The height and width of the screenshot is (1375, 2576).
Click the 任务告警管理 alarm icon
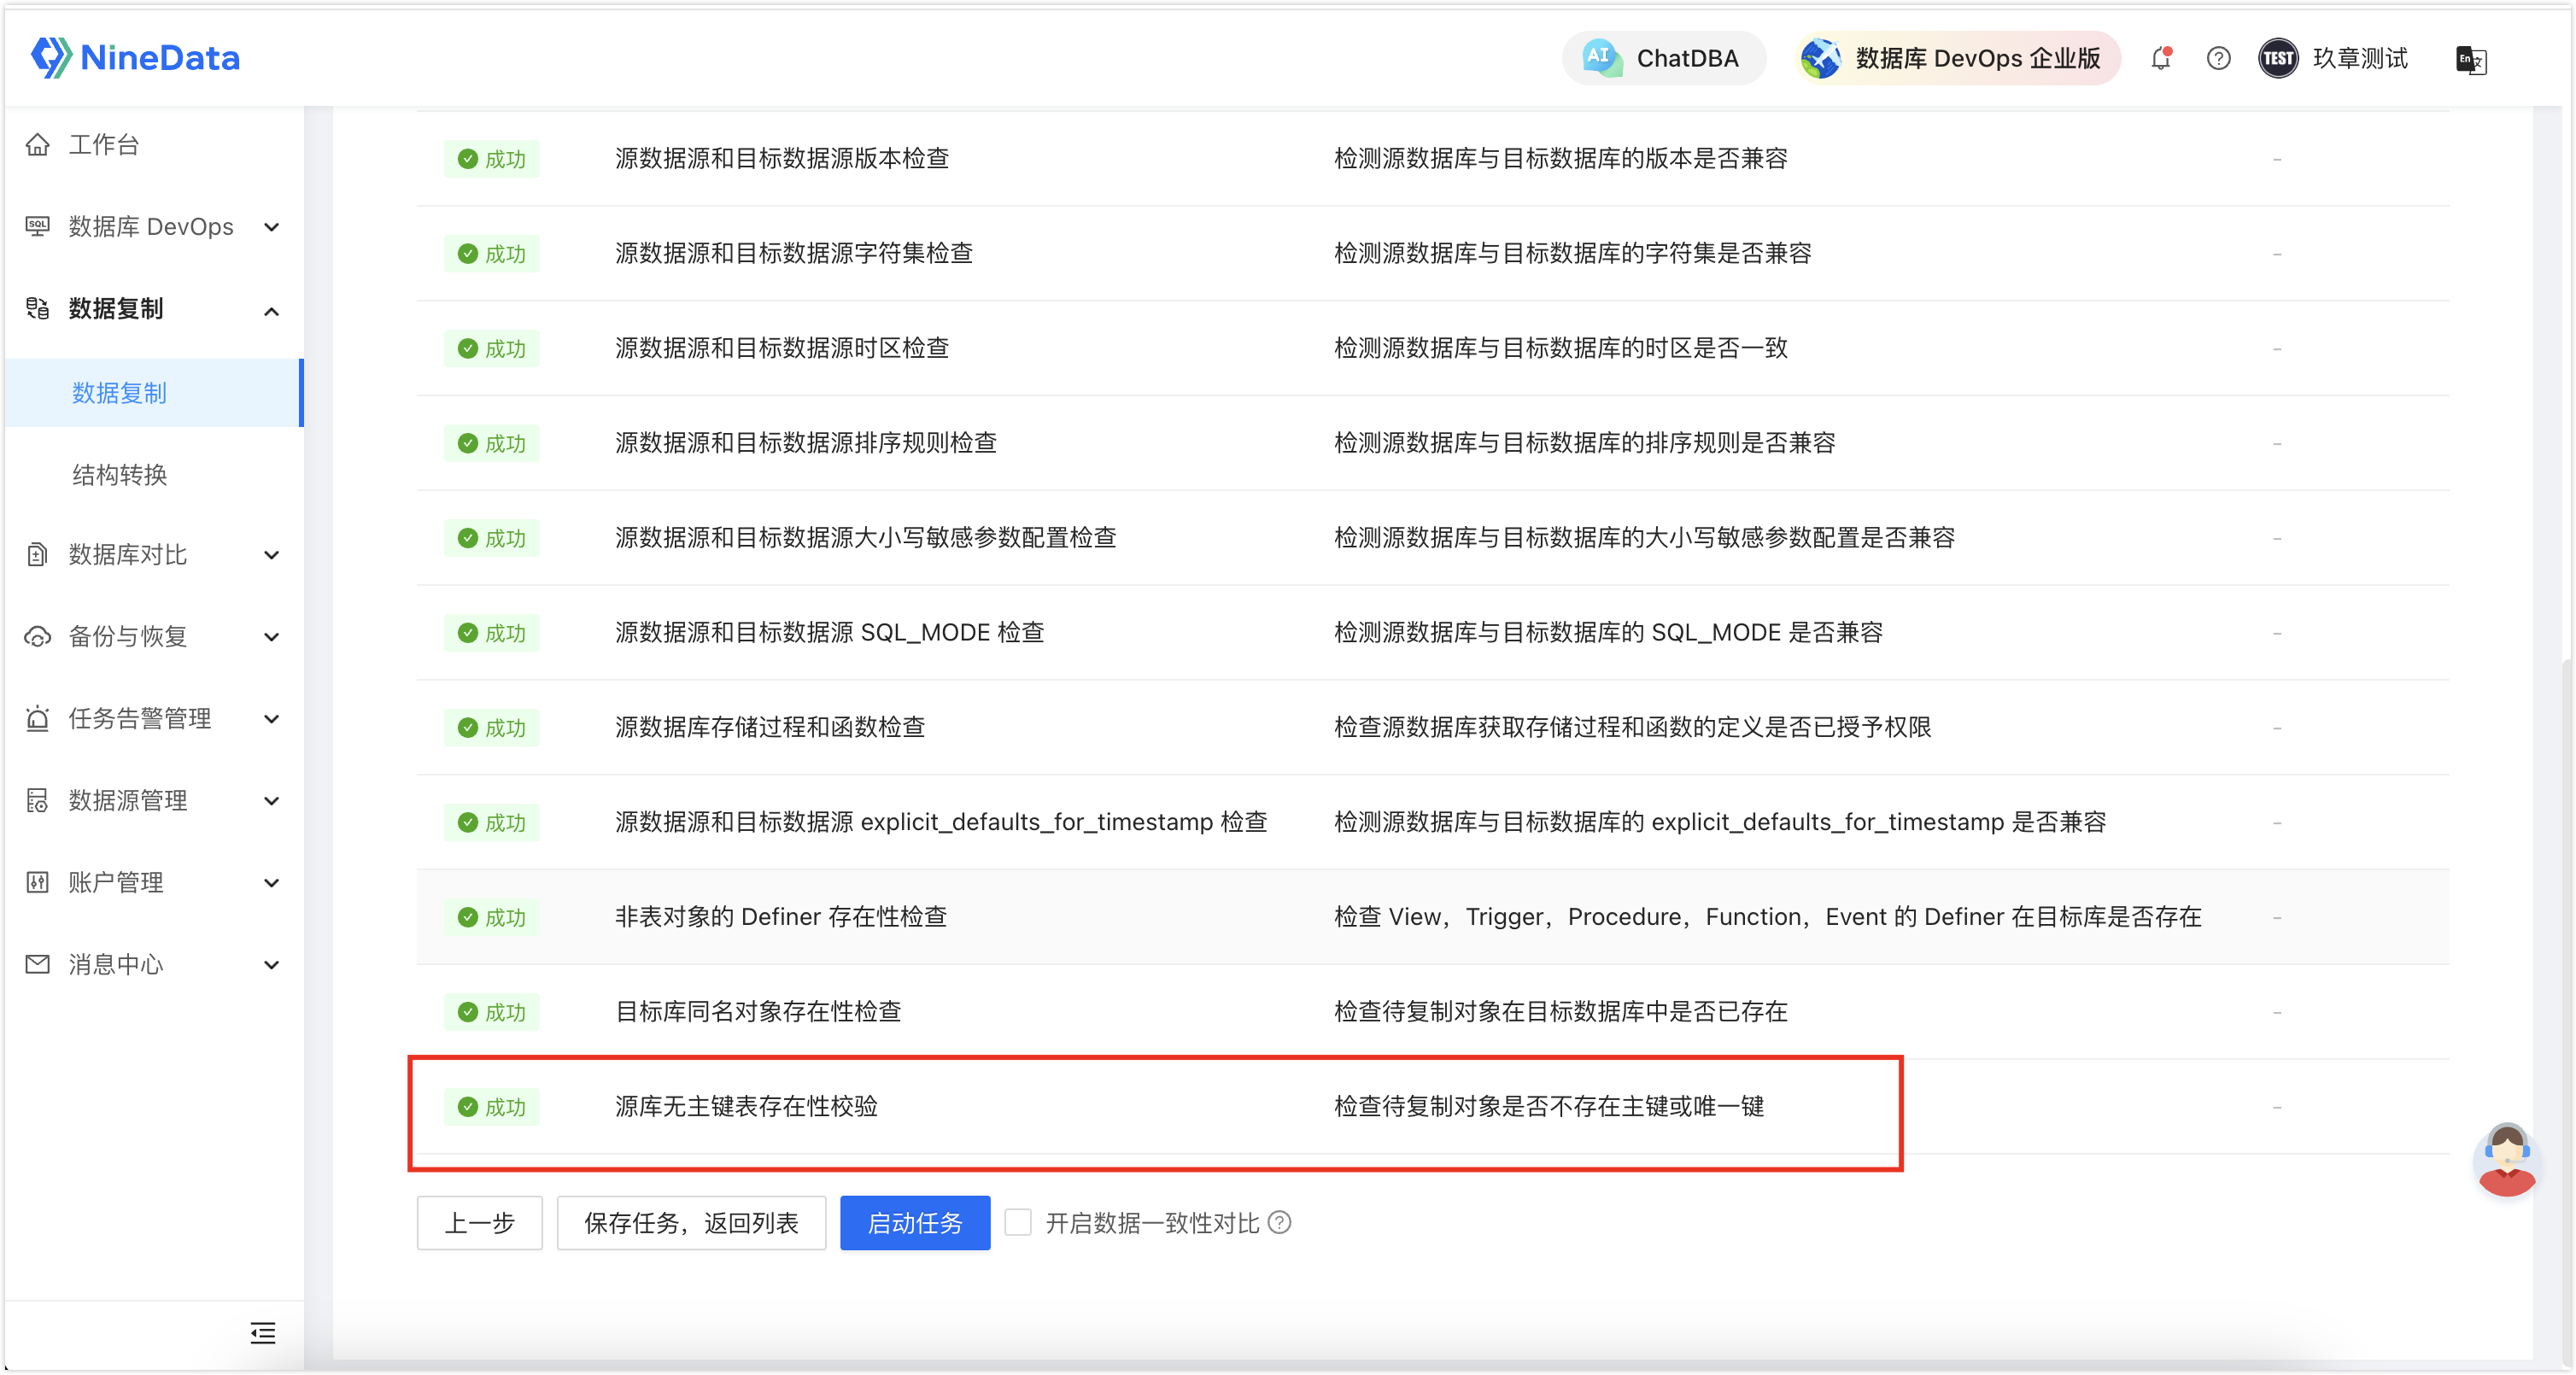(38, 719)
